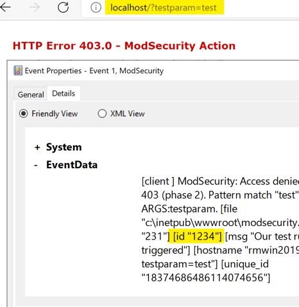299x307 pixels.
Task: Click the highlighted id "1234" text
Action: (198, 236)
